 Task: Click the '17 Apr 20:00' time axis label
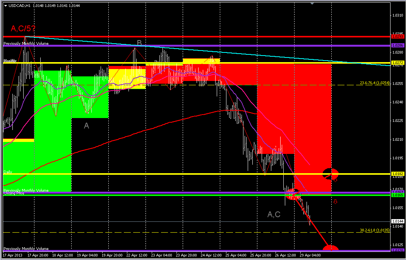tap(38, 255)
